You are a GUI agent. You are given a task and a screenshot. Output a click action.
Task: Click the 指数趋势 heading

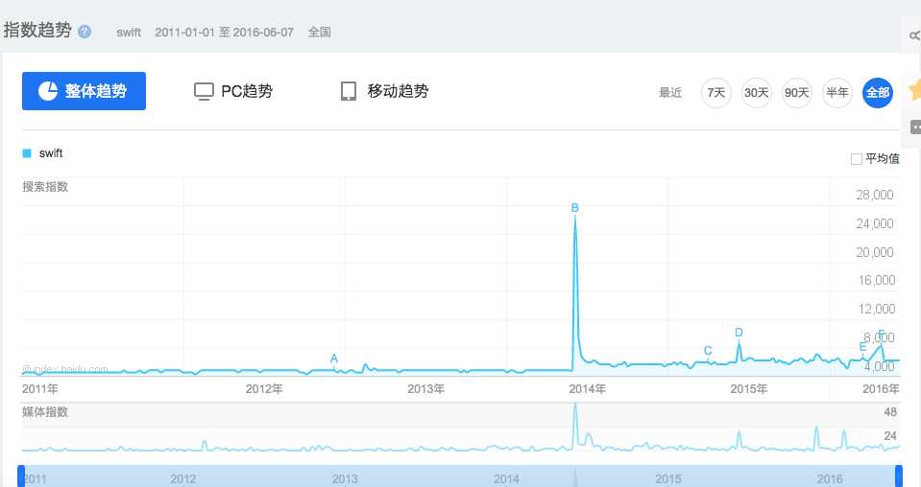[x=37, y=30]
